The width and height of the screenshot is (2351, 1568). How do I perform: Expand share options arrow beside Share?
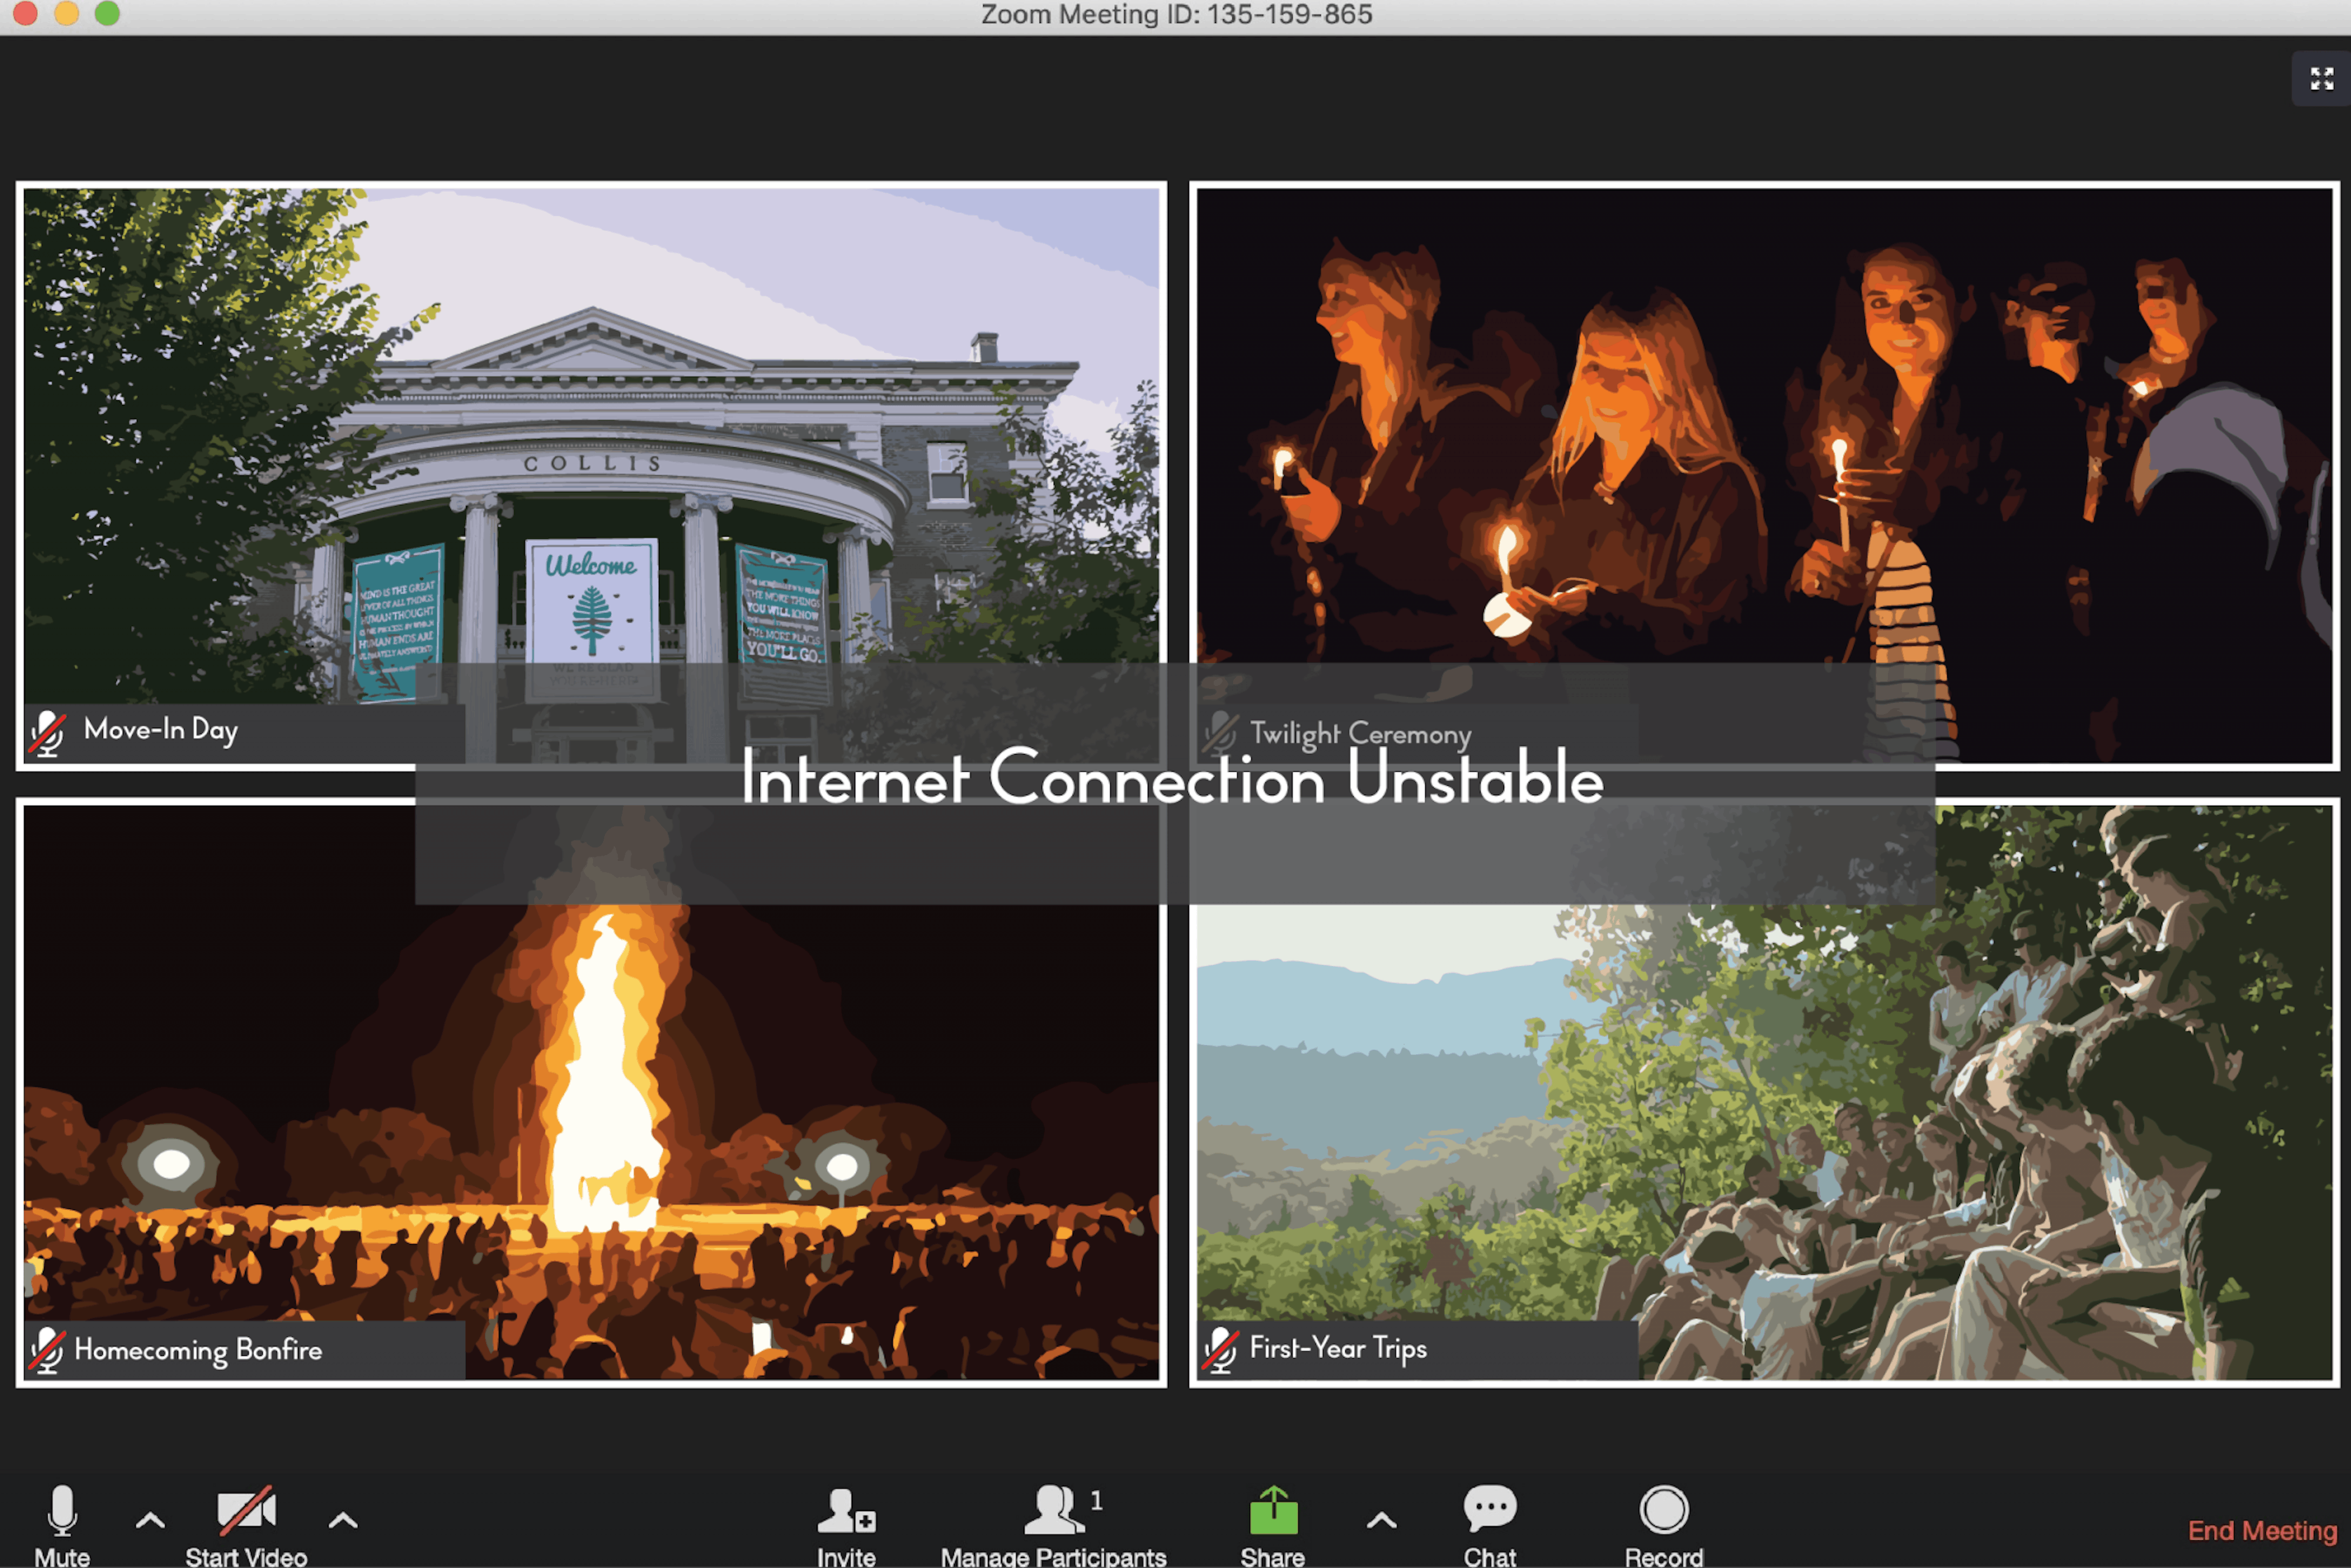click(1381, 1521)
